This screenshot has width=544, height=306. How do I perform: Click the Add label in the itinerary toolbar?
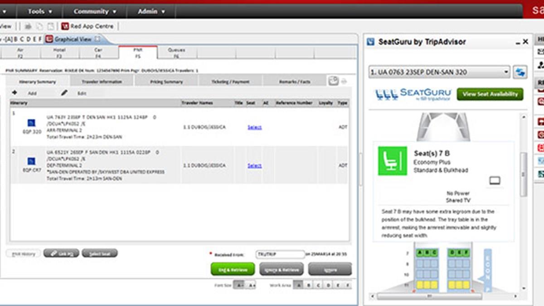coord(32,93)
